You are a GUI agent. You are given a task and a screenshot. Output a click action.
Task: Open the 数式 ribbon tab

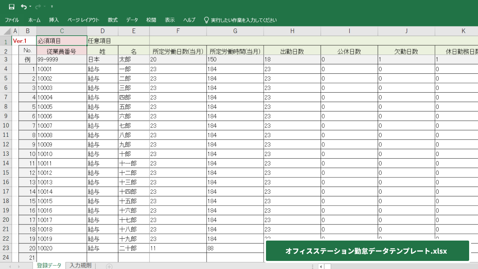(113, 20)
